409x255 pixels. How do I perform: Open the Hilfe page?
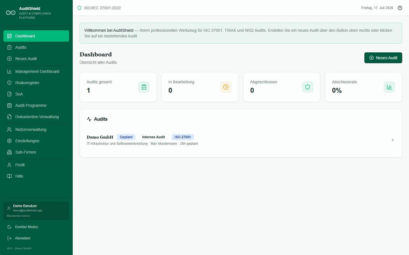[36, 176]
